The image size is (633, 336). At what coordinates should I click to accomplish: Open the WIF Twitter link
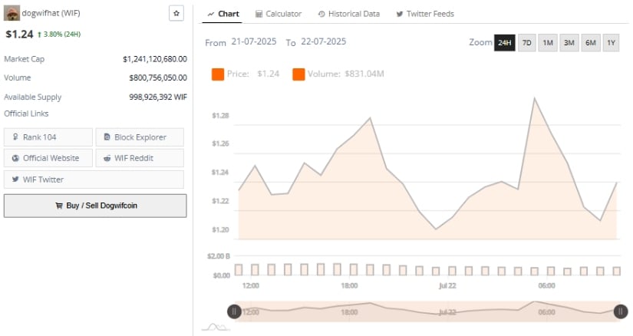coord(94,180)
